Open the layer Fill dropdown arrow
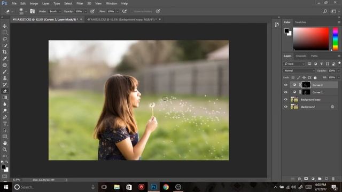 point(338,77)
